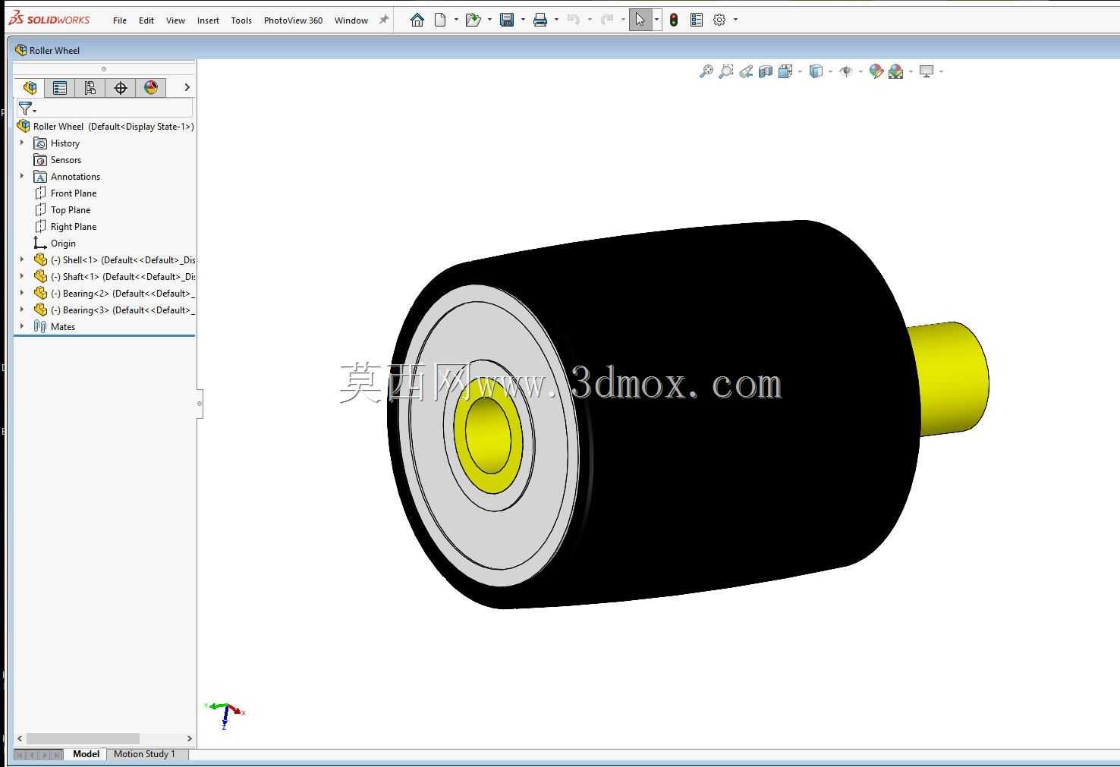Screen dimensions: 1120x767
Task: Click the Undo arrow icon
Action: coord(574,20)
